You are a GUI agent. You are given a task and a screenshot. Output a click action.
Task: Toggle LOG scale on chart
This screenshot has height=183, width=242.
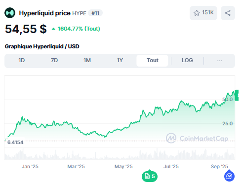pyautogui.click(x=187, y=61)
